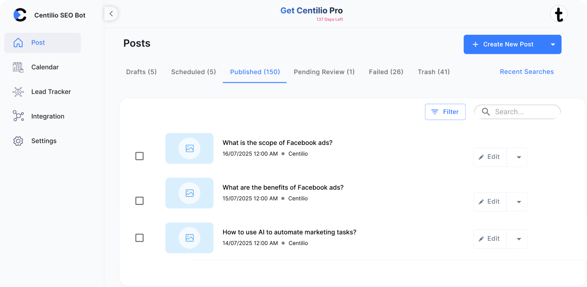Image resolution: width=587 pixels, height=287 pixels.
Task: Open the Trash tab
Action: coord(434,72)
